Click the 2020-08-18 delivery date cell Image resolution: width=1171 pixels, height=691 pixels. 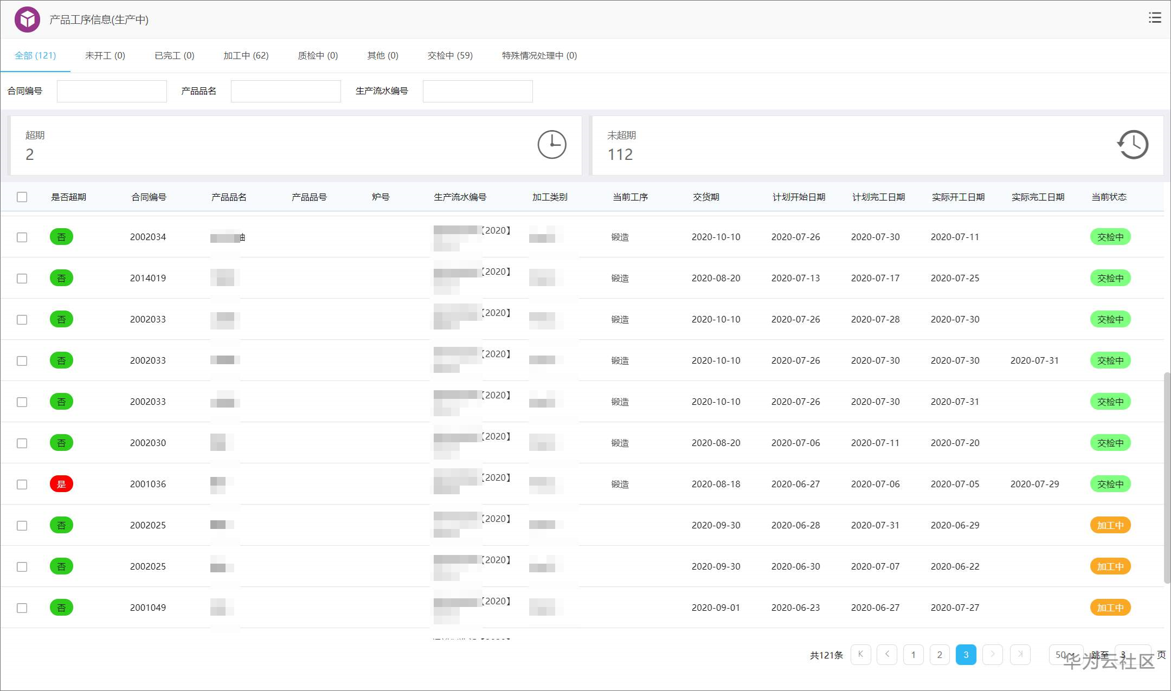(x=716, y=484)
